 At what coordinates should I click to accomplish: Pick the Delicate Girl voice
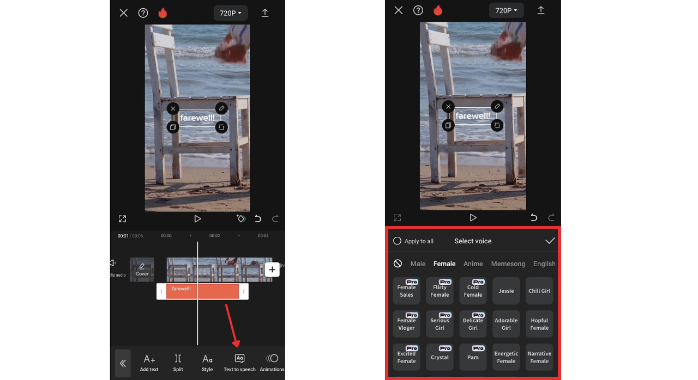coord(473,324)
